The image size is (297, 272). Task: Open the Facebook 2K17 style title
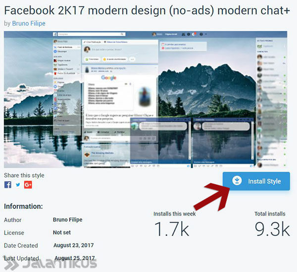point(147,10)
